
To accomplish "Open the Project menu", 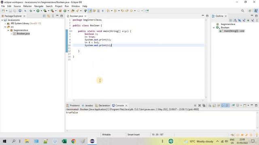I will [x=59, y=6].
